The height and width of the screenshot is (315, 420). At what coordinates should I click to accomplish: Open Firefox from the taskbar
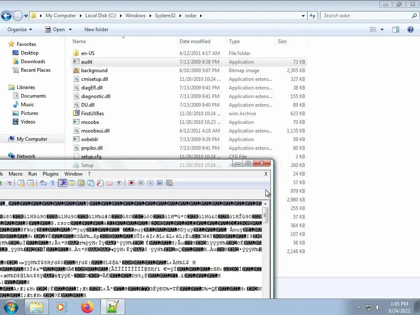[x=87, y=307]
